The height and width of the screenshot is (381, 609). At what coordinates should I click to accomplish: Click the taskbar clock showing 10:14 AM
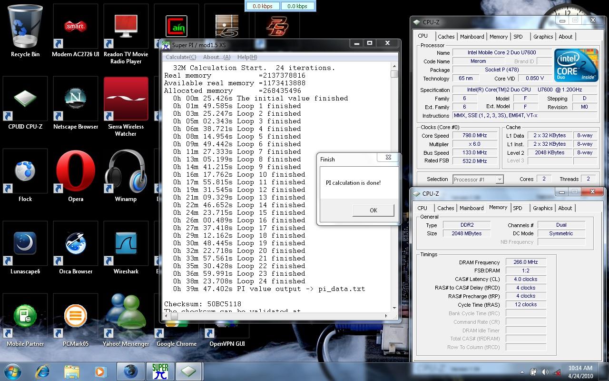click(580, 371)
